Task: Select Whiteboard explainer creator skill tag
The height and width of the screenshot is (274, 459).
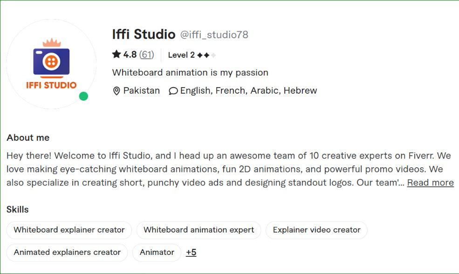Action: 69,230
